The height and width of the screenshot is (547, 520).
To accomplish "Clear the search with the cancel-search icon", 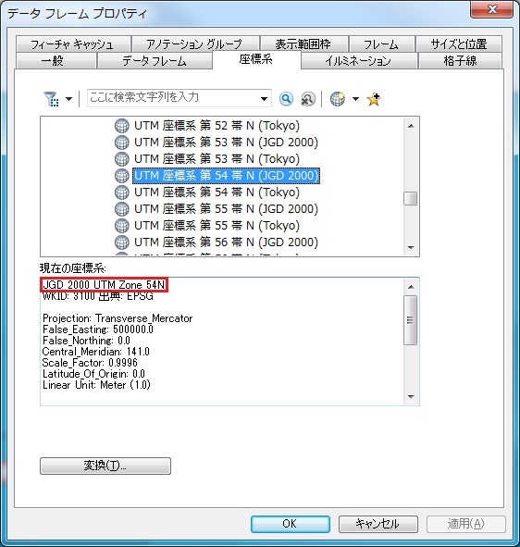I will pyautogui.click(x=307, y=99).
